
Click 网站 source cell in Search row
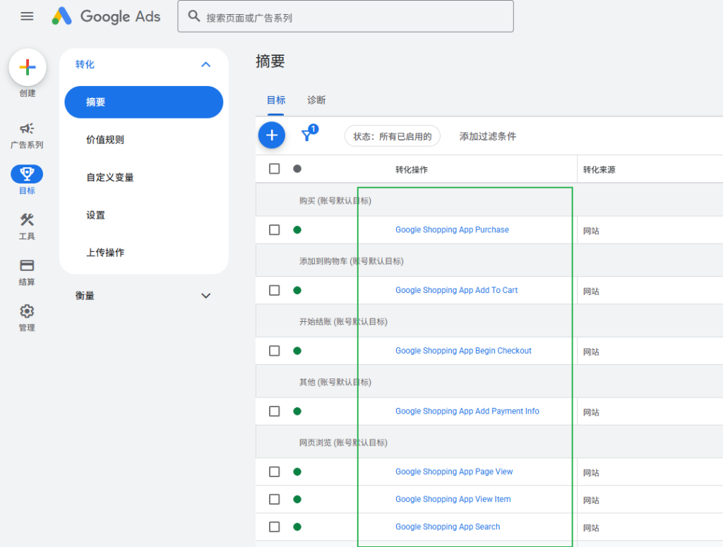tap(591, 528)
